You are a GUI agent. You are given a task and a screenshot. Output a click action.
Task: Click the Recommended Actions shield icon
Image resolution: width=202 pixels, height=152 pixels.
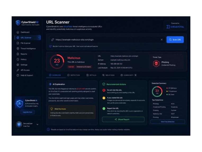point(104,84)
